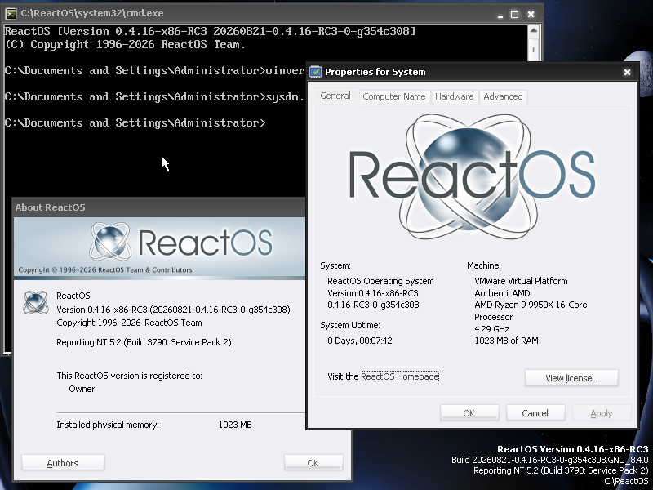The height and width of the screenshot is (490, 653).
Task: Click the 'AMD Ryzen 9 9950X 16-Core' text
Action: coord(531,305)
